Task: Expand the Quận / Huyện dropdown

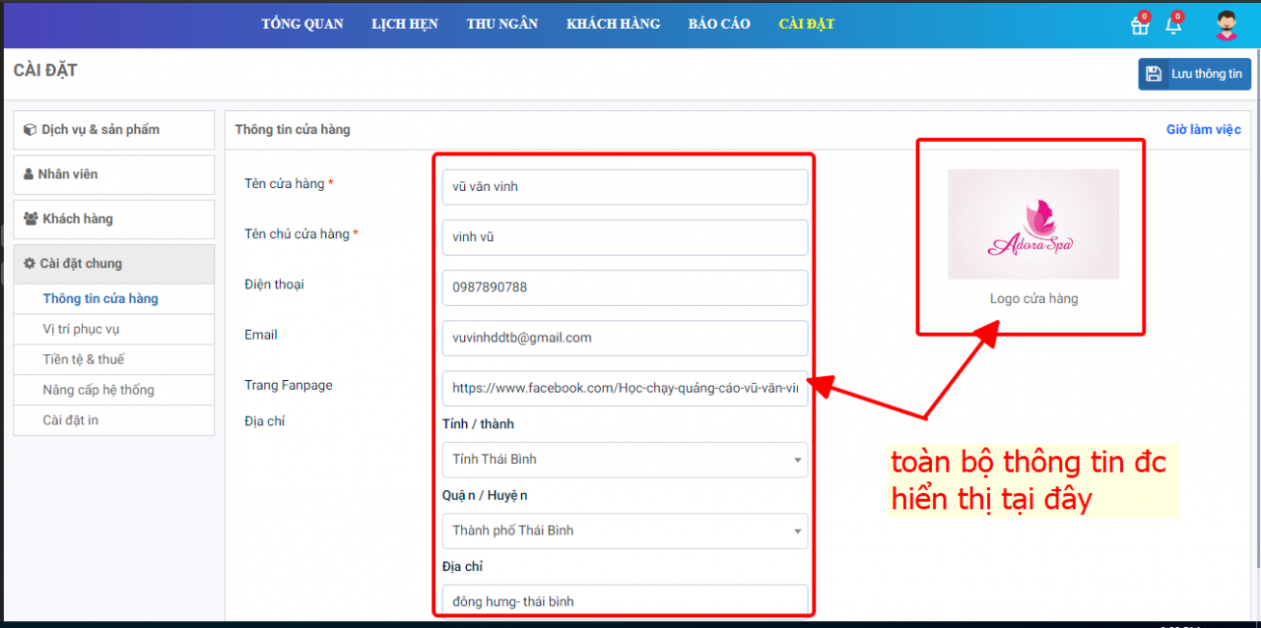Action: click(625, 531)
